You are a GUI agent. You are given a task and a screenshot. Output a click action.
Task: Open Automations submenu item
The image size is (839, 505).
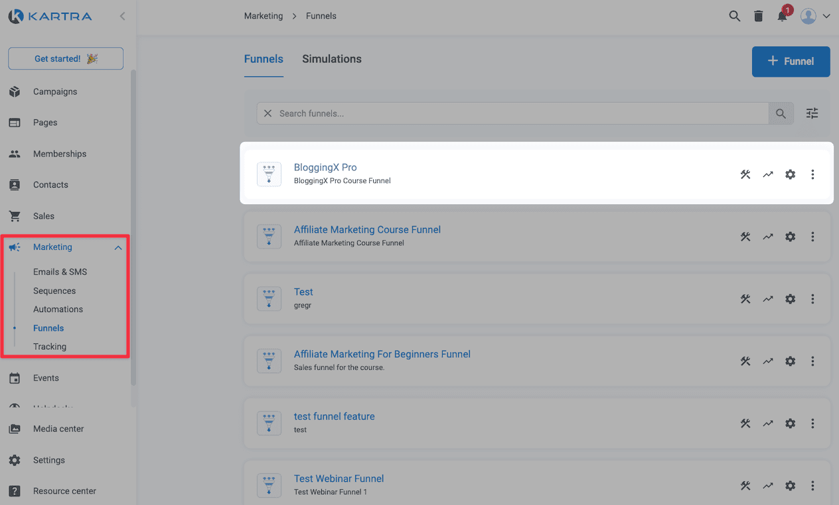[58, 309]
